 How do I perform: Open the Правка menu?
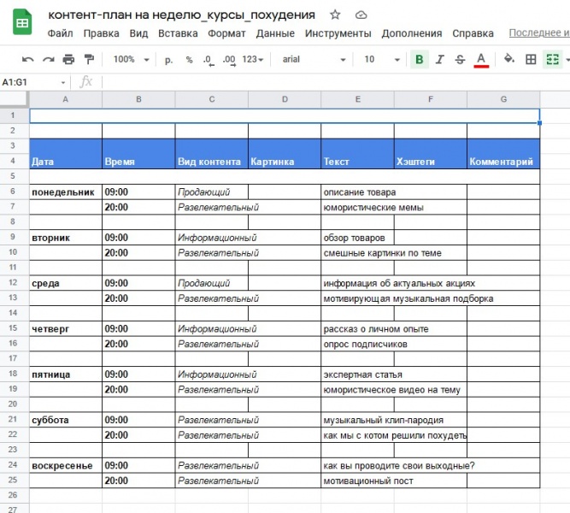102,33
